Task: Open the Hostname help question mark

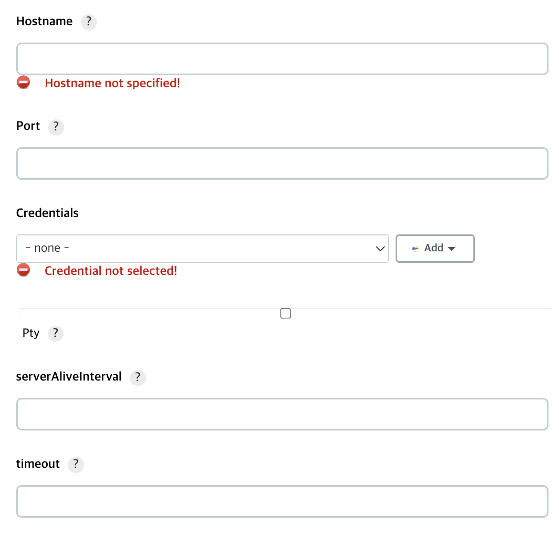Action: 88,22
